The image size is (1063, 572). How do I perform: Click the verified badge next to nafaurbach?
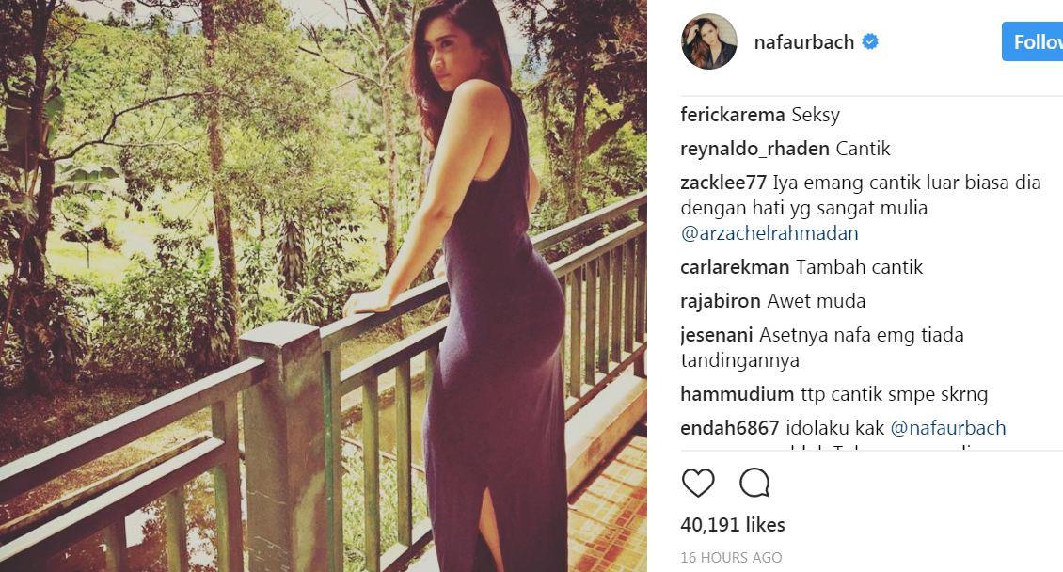[870, 42]
